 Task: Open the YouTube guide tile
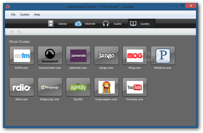click(135, 87)
